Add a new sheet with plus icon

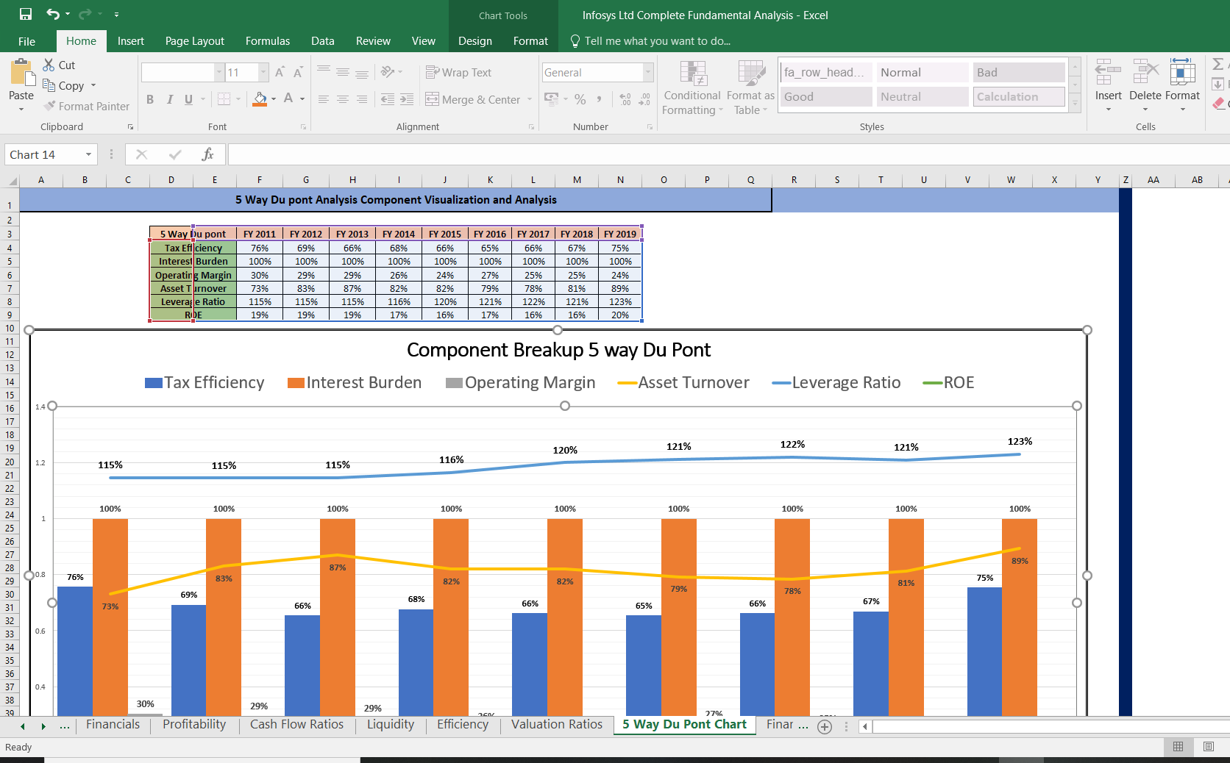(x=825, y=727)
